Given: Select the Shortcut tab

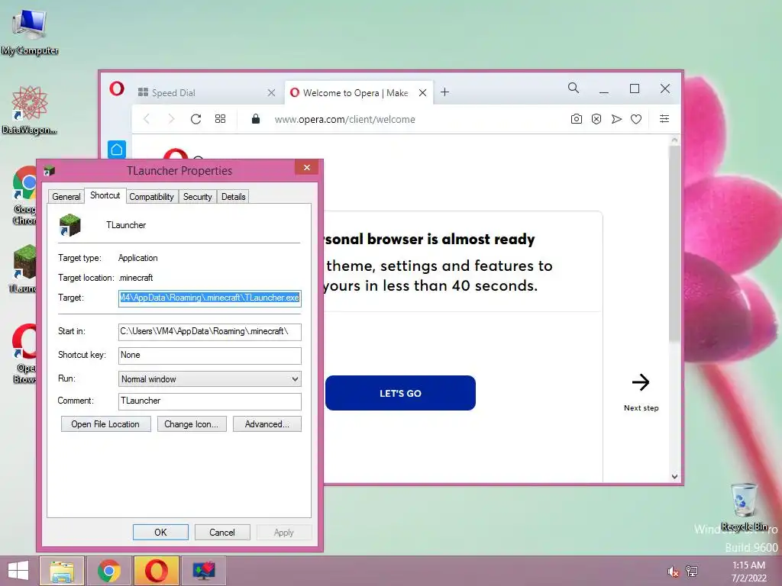Looking at the screenshot, I should (x=105, y=195).
